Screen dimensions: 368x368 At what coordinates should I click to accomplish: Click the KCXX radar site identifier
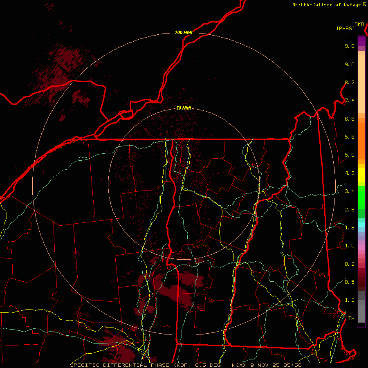[x=239, y=365]
